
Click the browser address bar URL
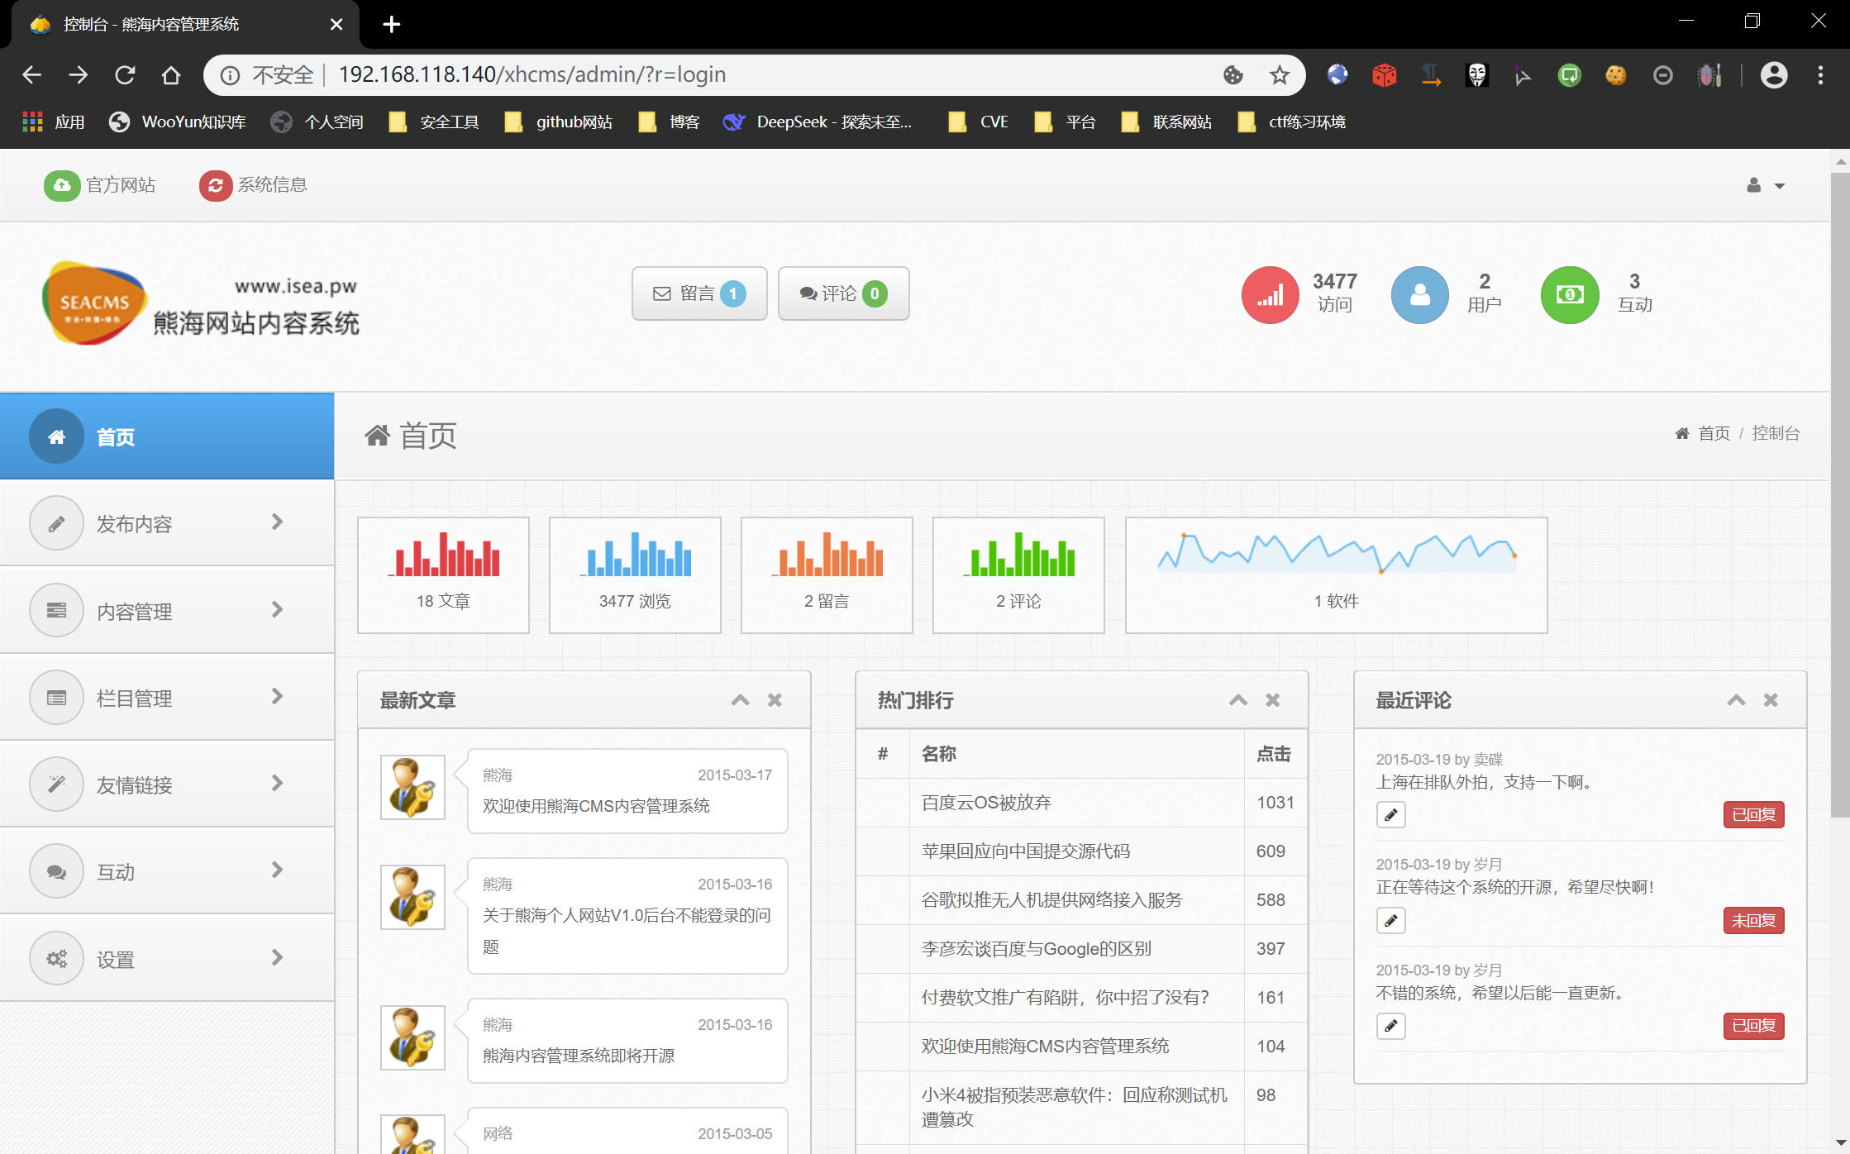(532, 75)
